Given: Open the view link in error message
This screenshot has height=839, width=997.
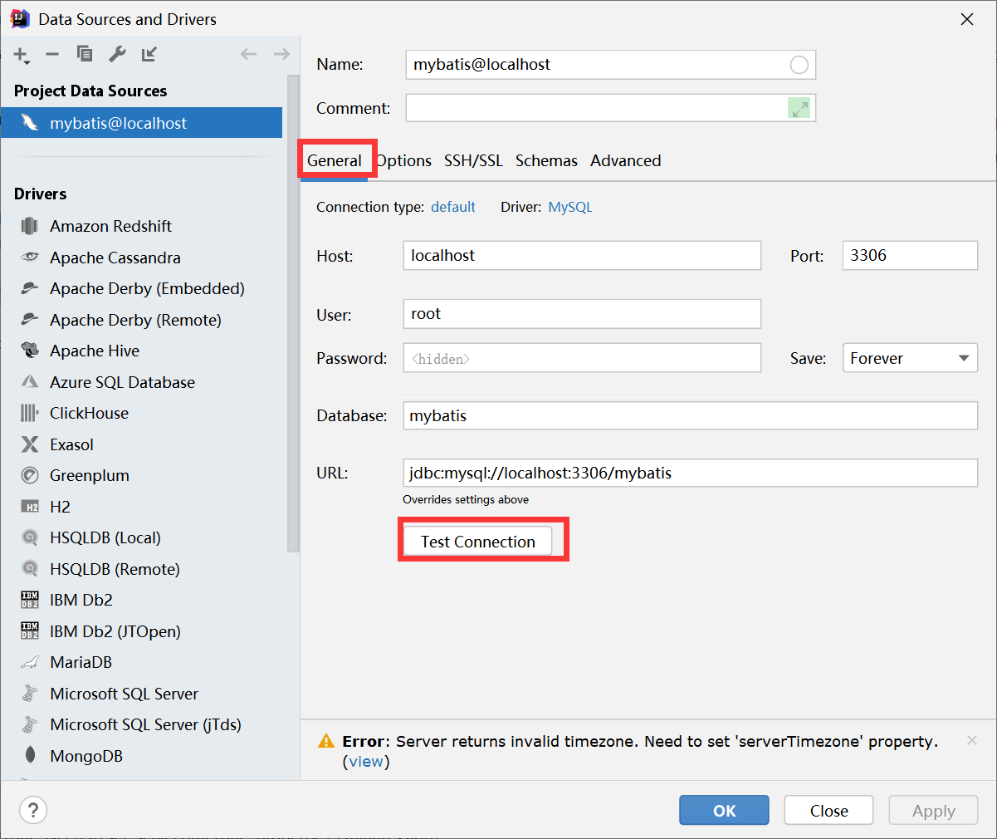Looking at the screenshot, I should pos(366,762).
